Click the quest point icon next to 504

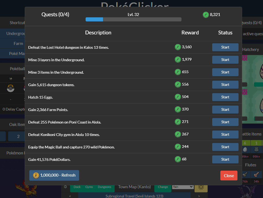coord(178,97)
